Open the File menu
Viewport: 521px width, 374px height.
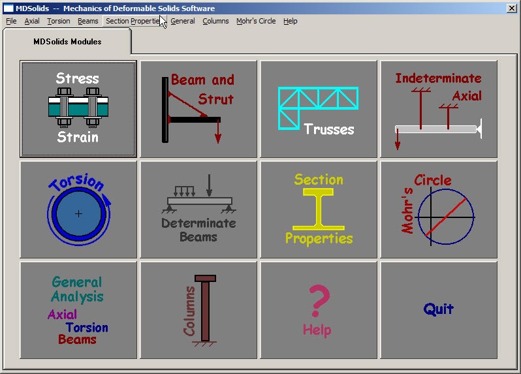(11, 21)
